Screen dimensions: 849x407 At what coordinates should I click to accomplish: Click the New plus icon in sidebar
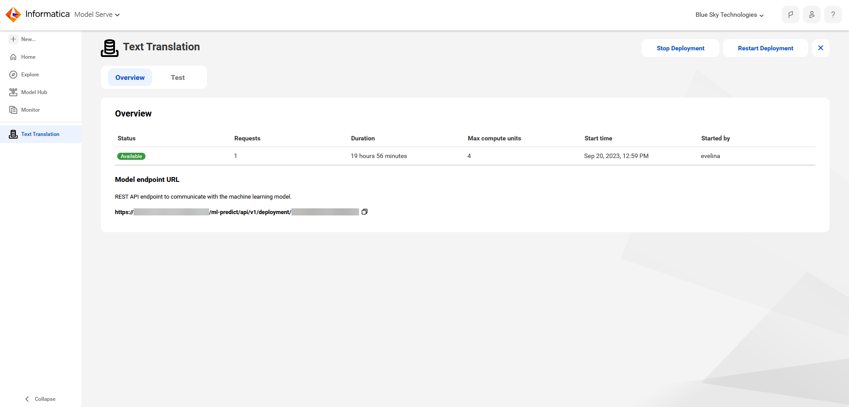[13, 39]
